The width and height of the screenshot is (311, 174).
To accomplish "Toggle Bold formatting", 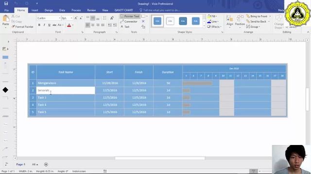I will click(39, 25).
